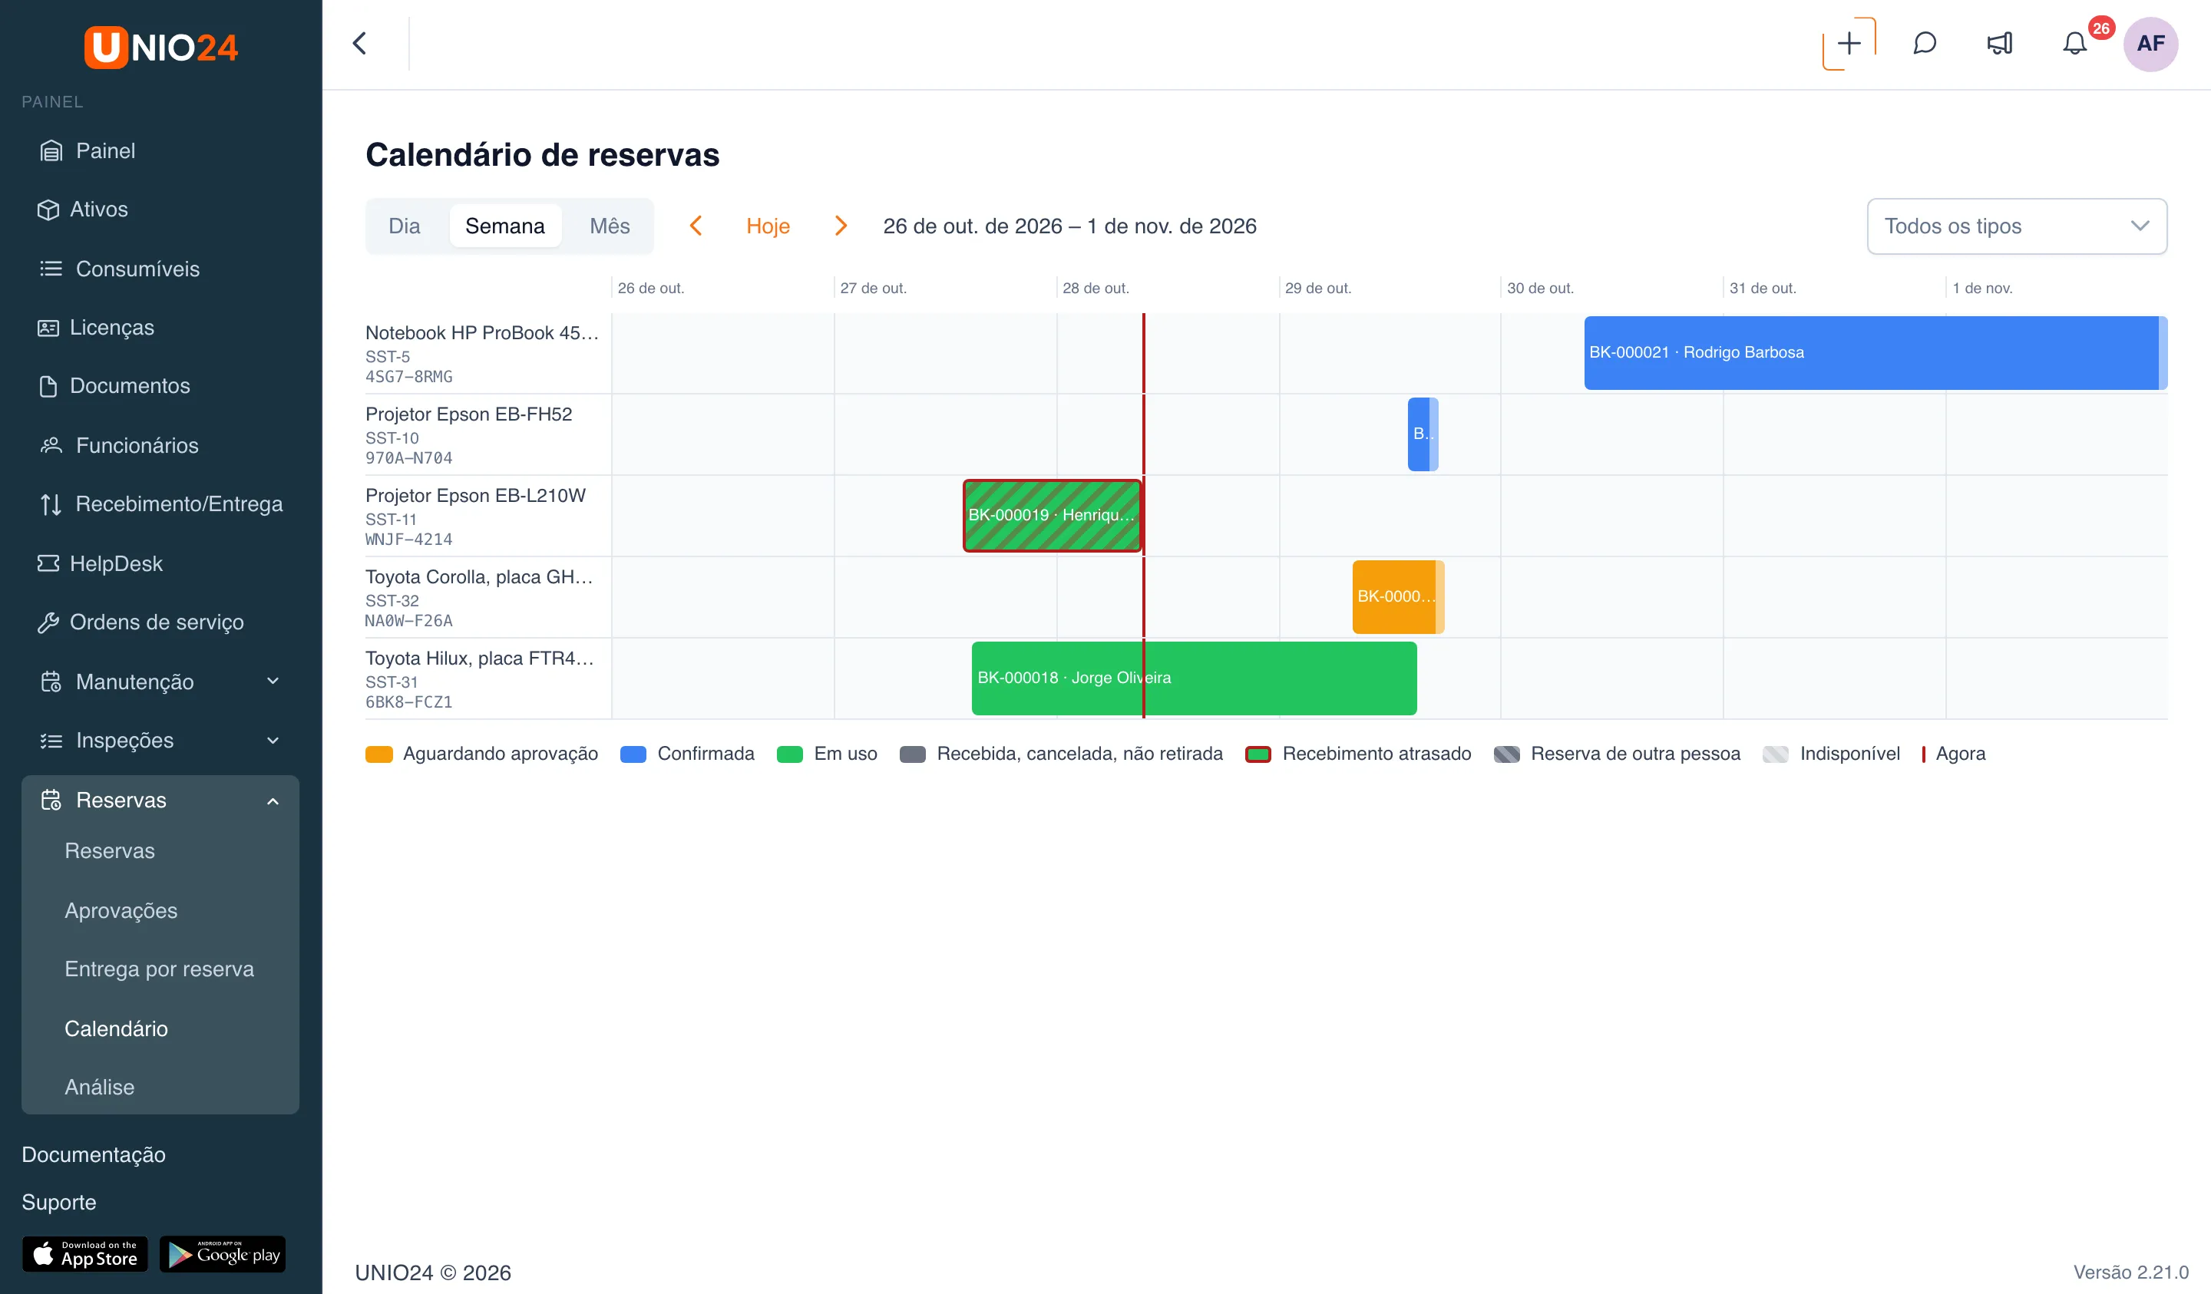The height and width of the screenshot is (1294, 2211).
Task: Expand the Manutenção submenu chevron
Action: tap(273, 682)
